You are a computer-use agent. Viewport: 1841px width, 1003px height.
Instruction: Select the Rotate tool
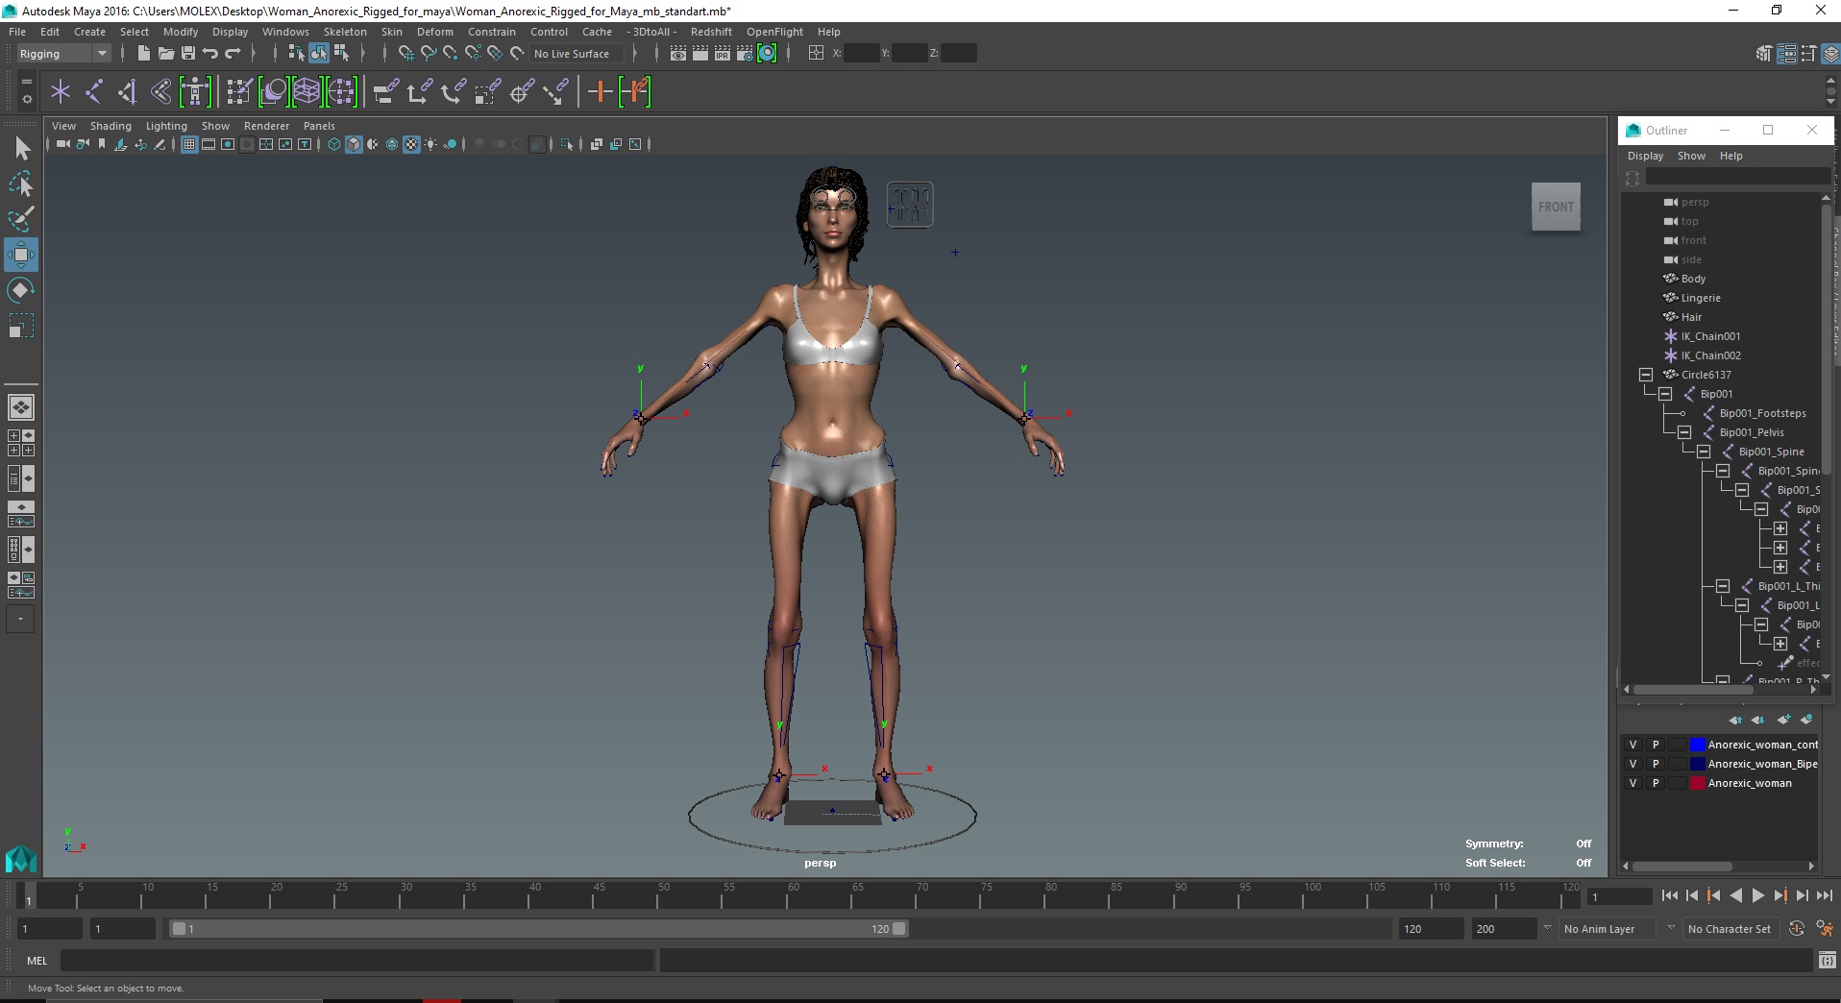click(20, 290)
